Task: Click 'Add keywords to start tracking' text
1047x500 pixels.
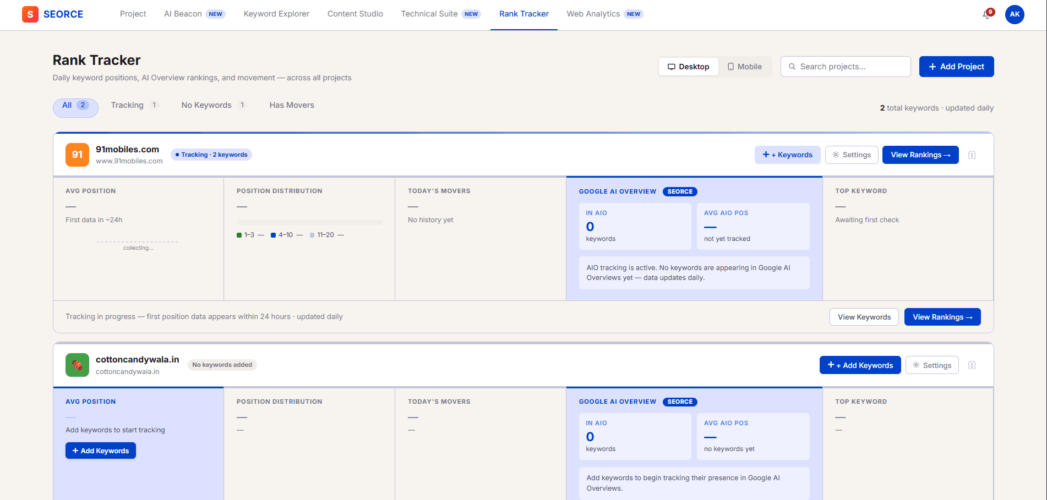Action: (115, 430)
